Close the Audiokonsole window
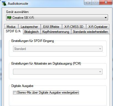The height and width of the screenshot is (106, 113). [x=106, y=2]
